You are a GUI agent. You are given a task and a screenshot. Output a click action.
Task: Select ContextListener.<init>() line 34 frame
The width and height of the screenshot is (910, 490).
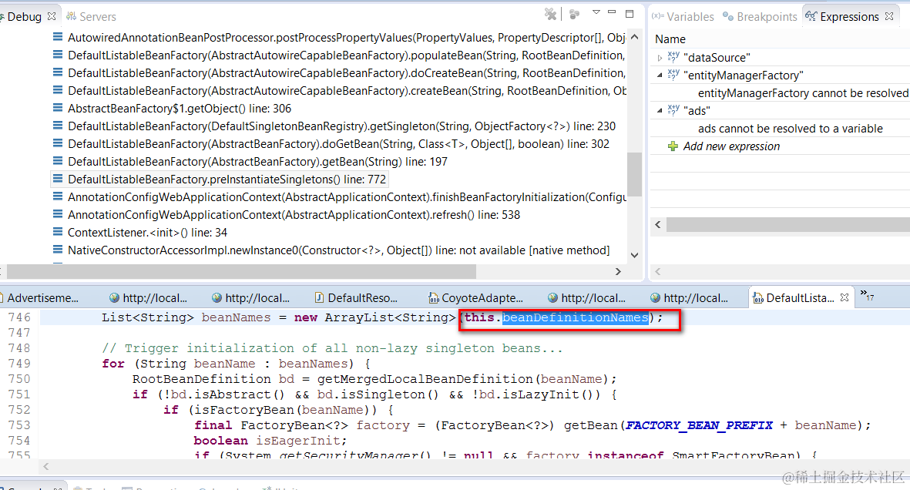pyautogui.click(x=147, y=232)
